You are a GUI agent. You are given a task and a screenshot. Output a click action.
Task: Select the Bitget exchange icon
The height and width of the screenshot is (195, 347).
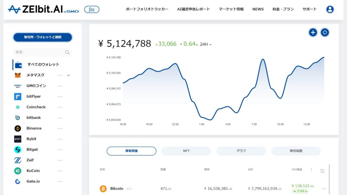pos(18,150)
